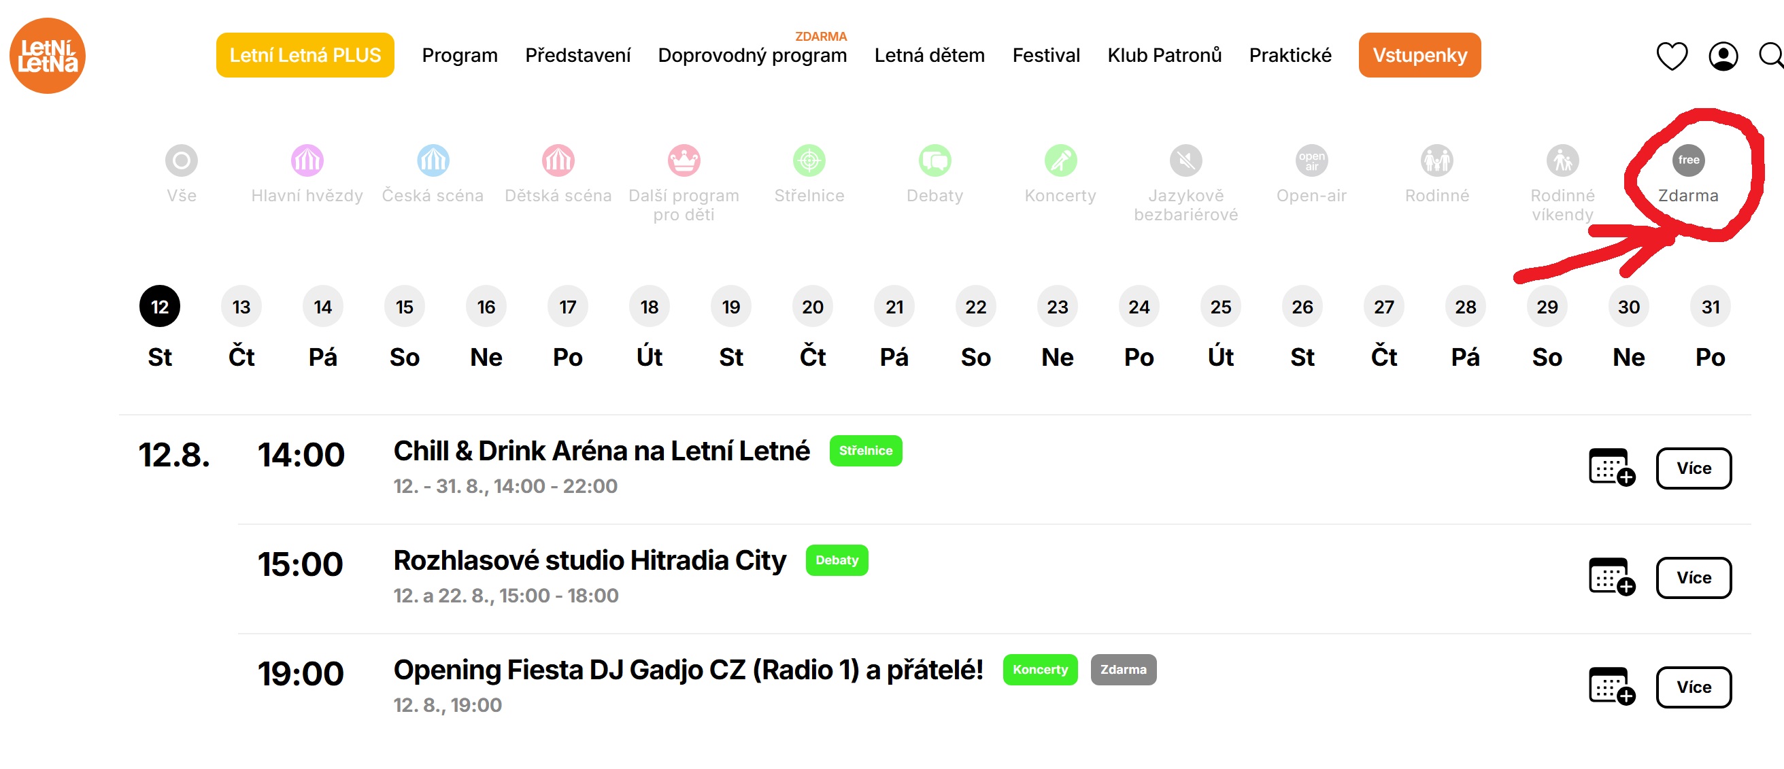
Task: Open Opening Fiesta DJ Gadjo event title
Action: (688, 669)
